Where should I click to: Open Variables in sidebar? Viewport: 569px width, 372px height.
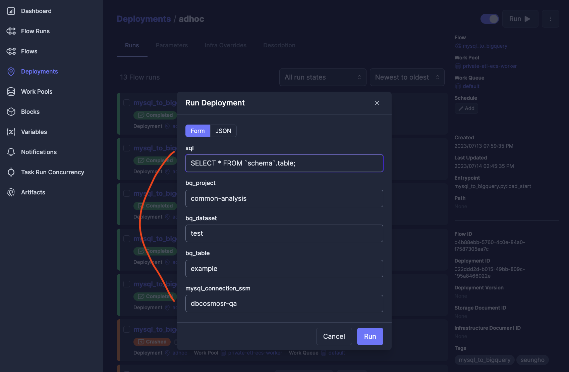(34, 132)
